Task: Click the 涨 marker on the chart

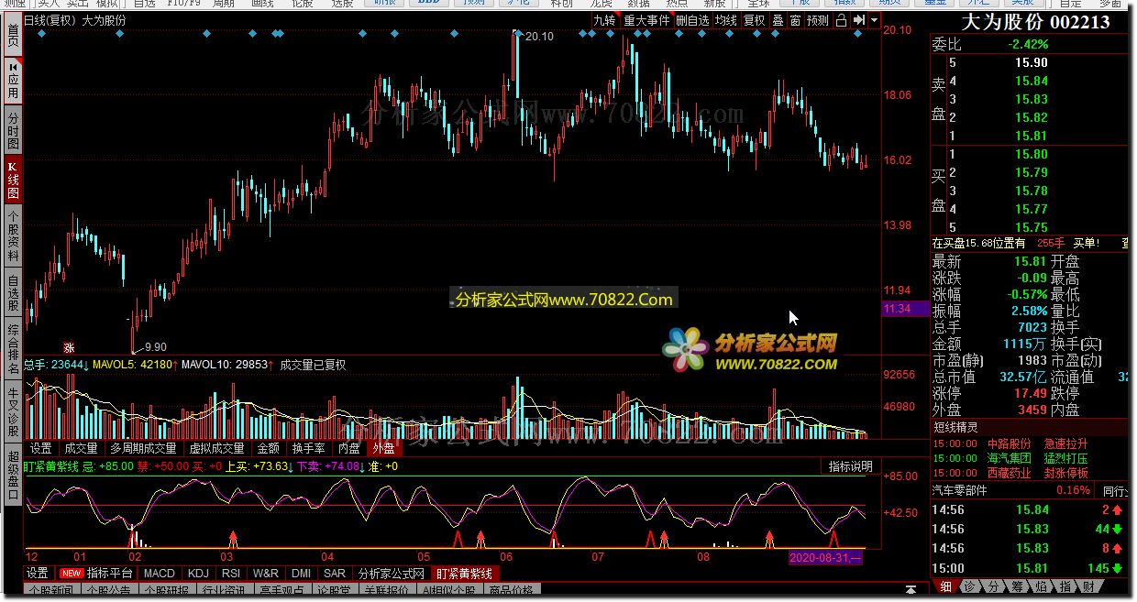Action: pos(69,347)
